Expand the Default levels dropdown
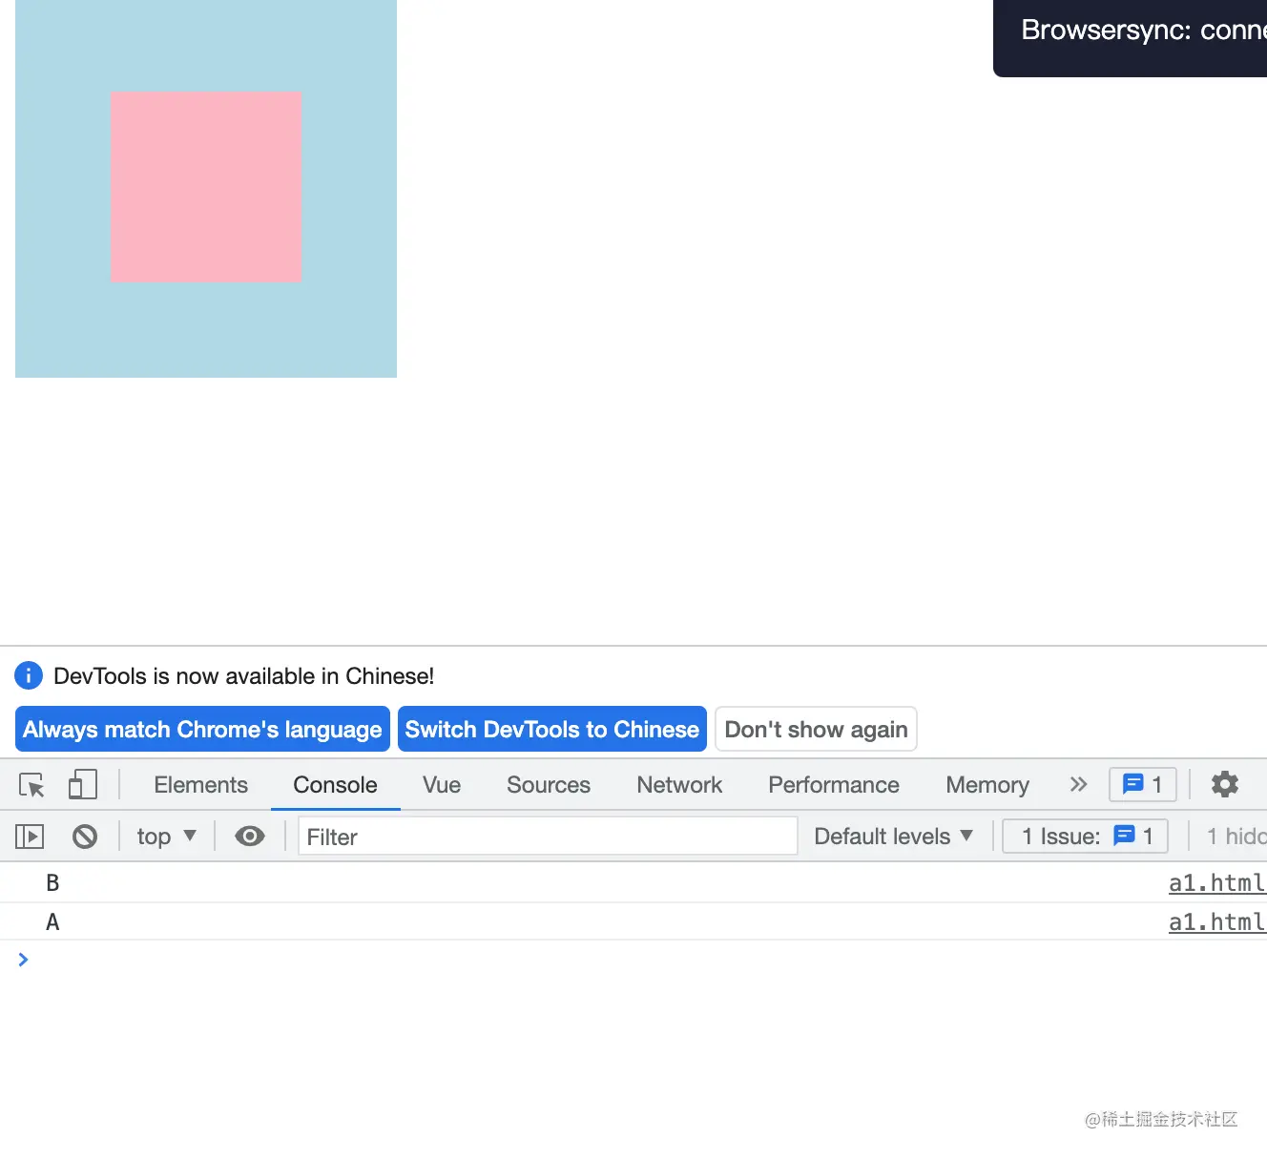The width and height of the screenshot is (1267, 1158). pyautogui.click(x=893, y=837)
